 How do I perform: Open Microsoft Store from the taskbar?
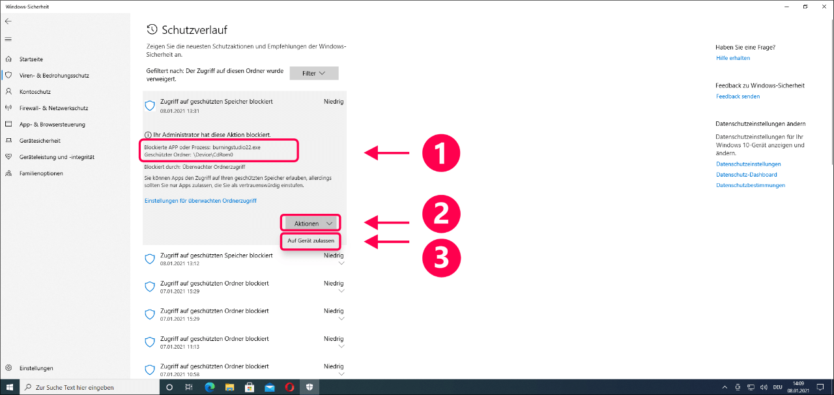[249, 387]
